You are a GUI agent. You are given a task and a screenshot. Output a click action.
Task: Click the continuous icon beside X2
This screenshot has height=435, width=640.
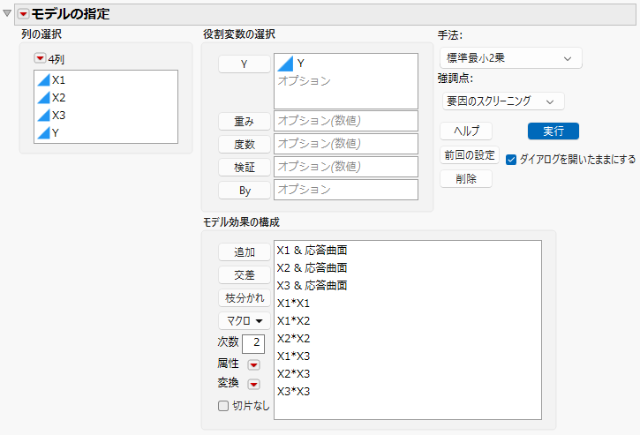coord(43,98)
